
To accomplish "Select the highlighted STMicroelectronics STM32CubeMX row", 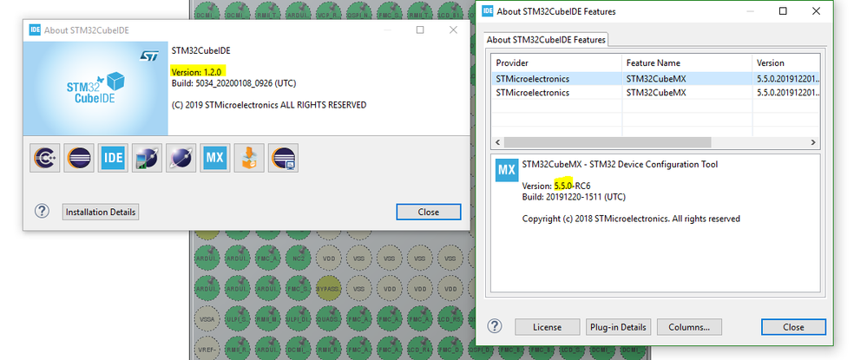I will click(655, 79).
